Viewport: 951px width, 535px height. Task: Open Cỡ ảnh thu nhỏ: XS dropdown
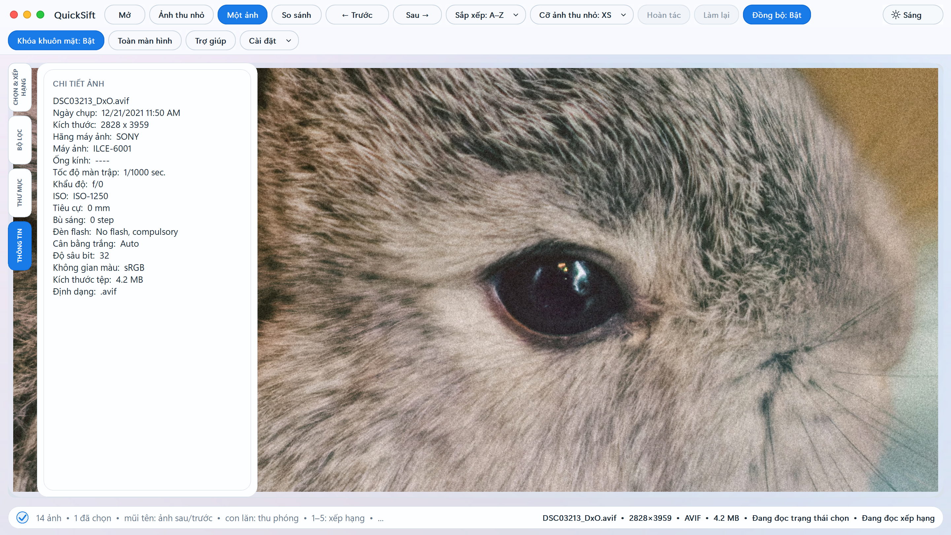pos(582,15)
